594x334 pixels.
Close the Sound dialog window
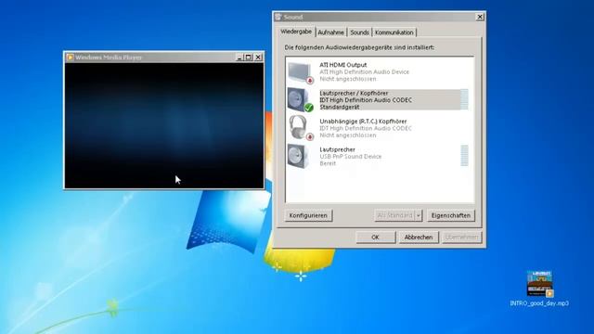tap(480, 17)
